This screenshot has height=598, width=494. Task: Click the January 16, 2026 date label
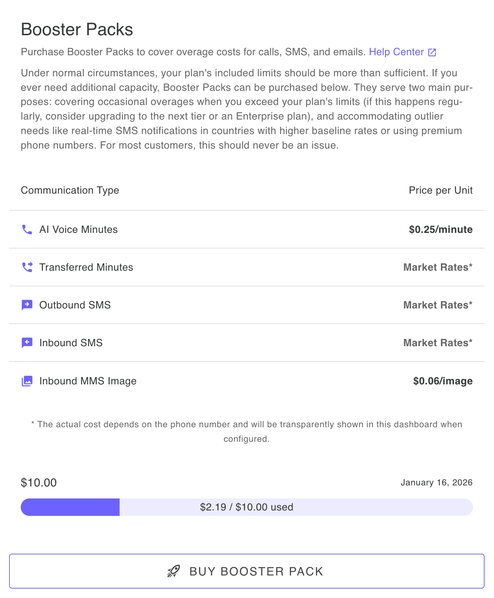pos(437,482)
